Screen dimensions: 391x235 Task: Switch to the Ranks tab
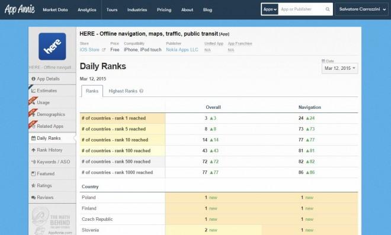tap(92, 91)
